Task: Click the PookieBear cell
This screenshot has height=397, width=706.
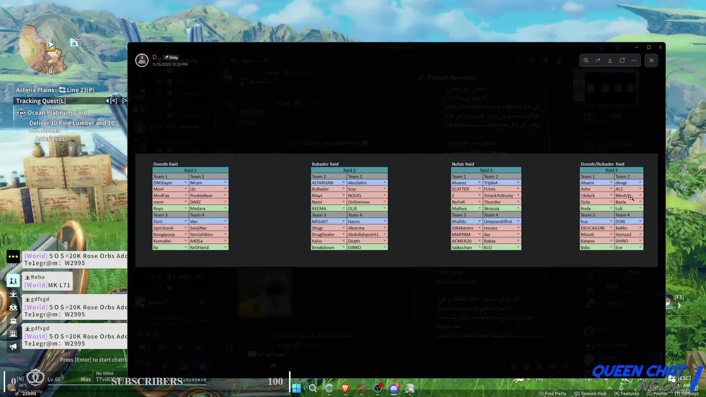Action: click(x=208, y=196)
